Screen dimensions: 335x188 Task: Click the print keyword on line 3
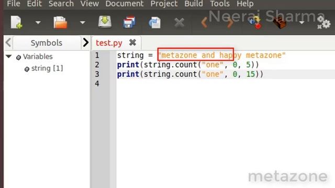point(128,74)
